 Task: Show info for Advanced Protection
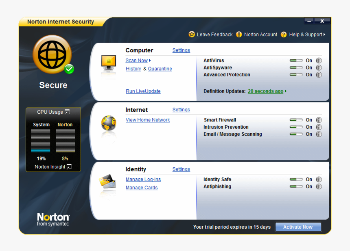pos(319,75)
